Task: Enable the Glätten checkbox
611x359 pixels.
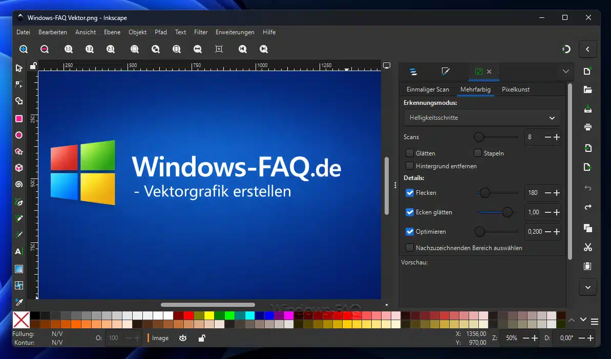Action: point(410,153)
